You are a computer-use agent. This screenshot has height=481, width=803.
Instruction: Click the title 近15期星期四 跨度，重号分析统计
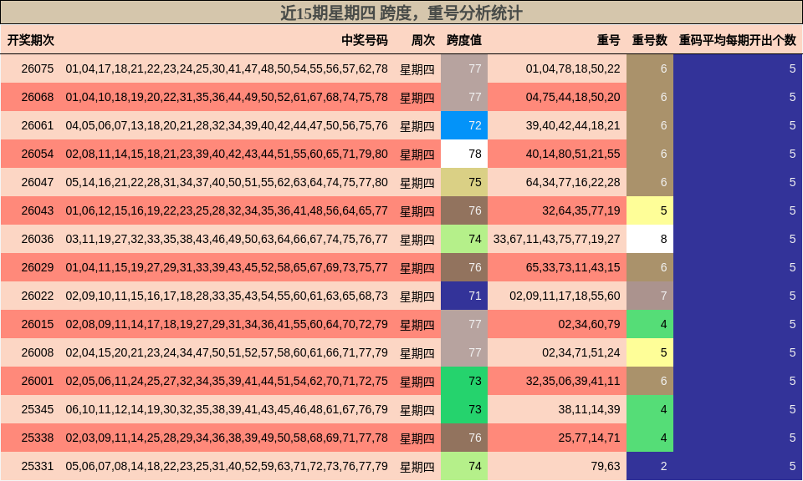[x=401, y=11]
